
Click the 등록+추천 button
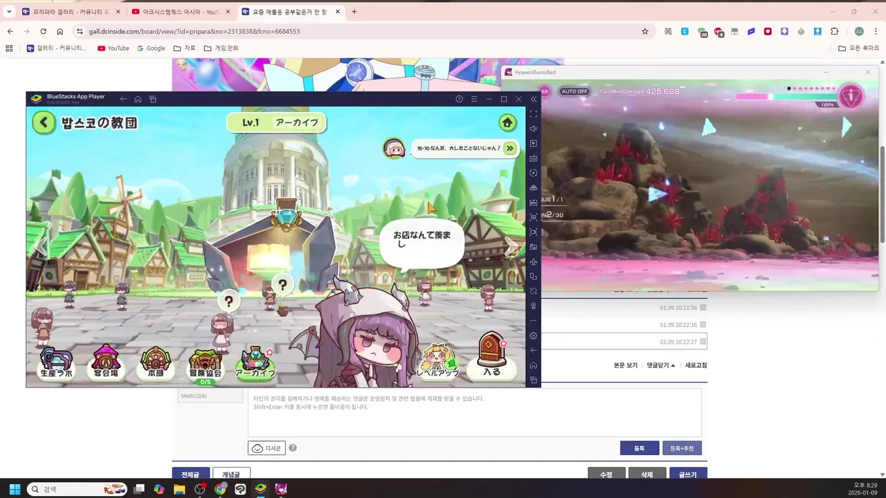click(682, 448)
